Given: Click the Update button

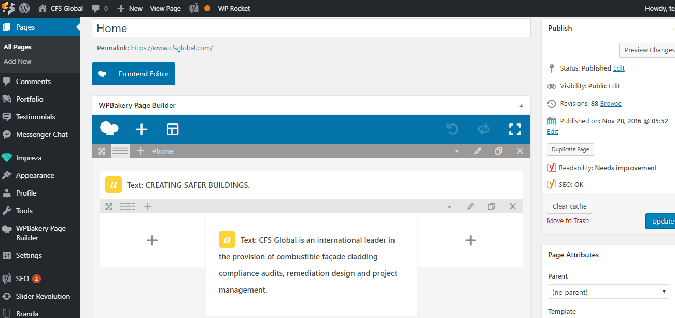Looking at the screenshot, I should tap(664, 221).
